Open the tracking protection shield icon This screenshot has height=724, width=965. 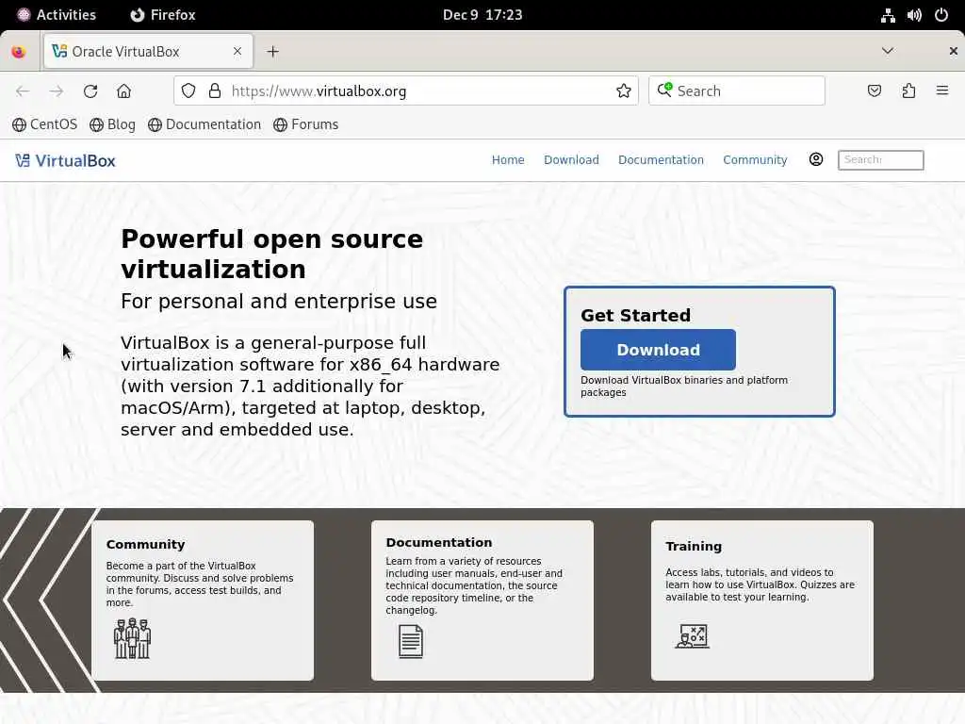click(188, 91)
